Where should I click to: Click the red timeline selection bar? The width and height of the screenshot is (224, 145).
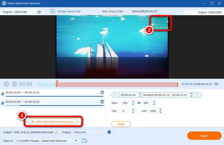click(117, 84)
